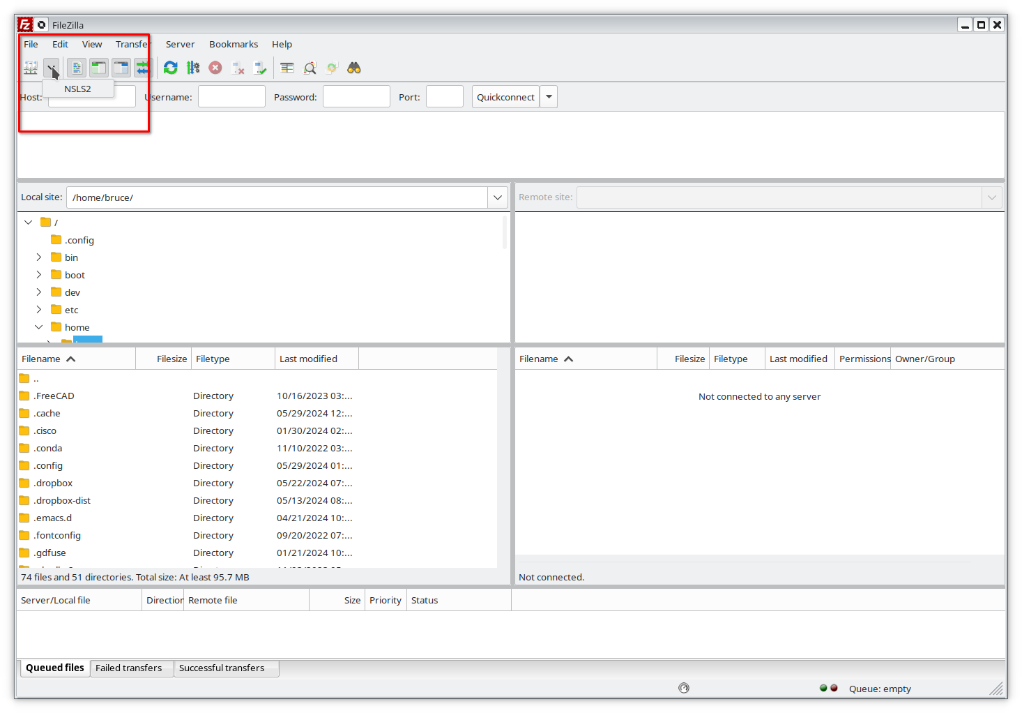
Task: Reconnect to the last server
Action: tap(260, 68)
